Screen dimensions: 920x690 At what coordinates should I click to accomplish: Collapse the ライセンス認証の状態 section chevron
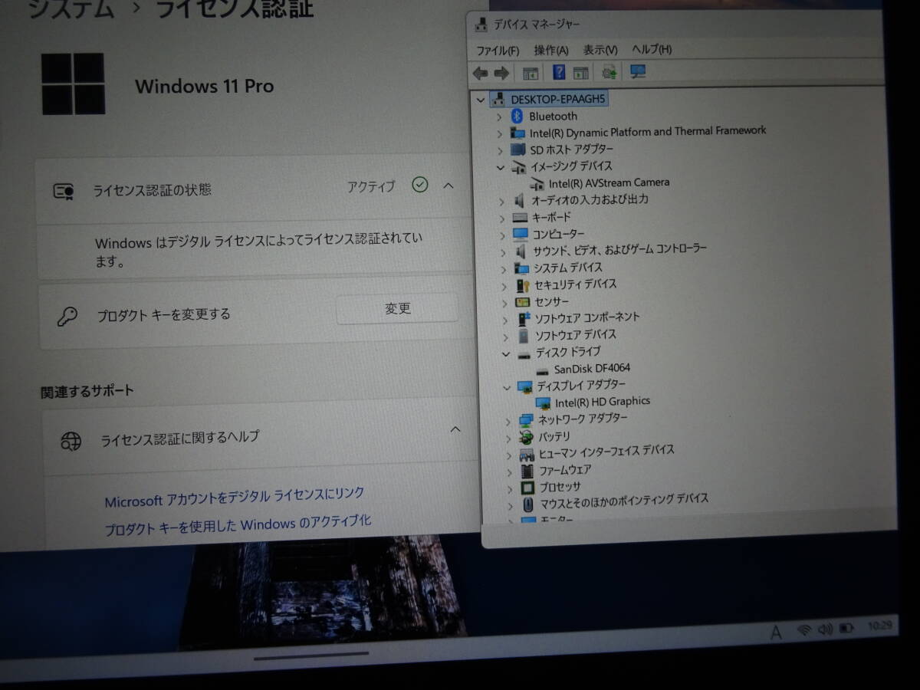(x=449, y=185)
